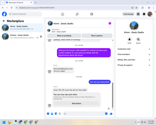Send a thumbs up like

[111, 114]
